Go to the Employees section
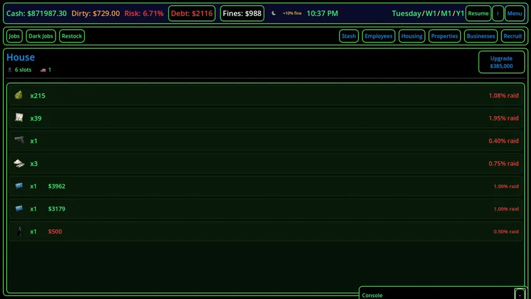Screen dimensions: 531x299 (x=378, y=36)
